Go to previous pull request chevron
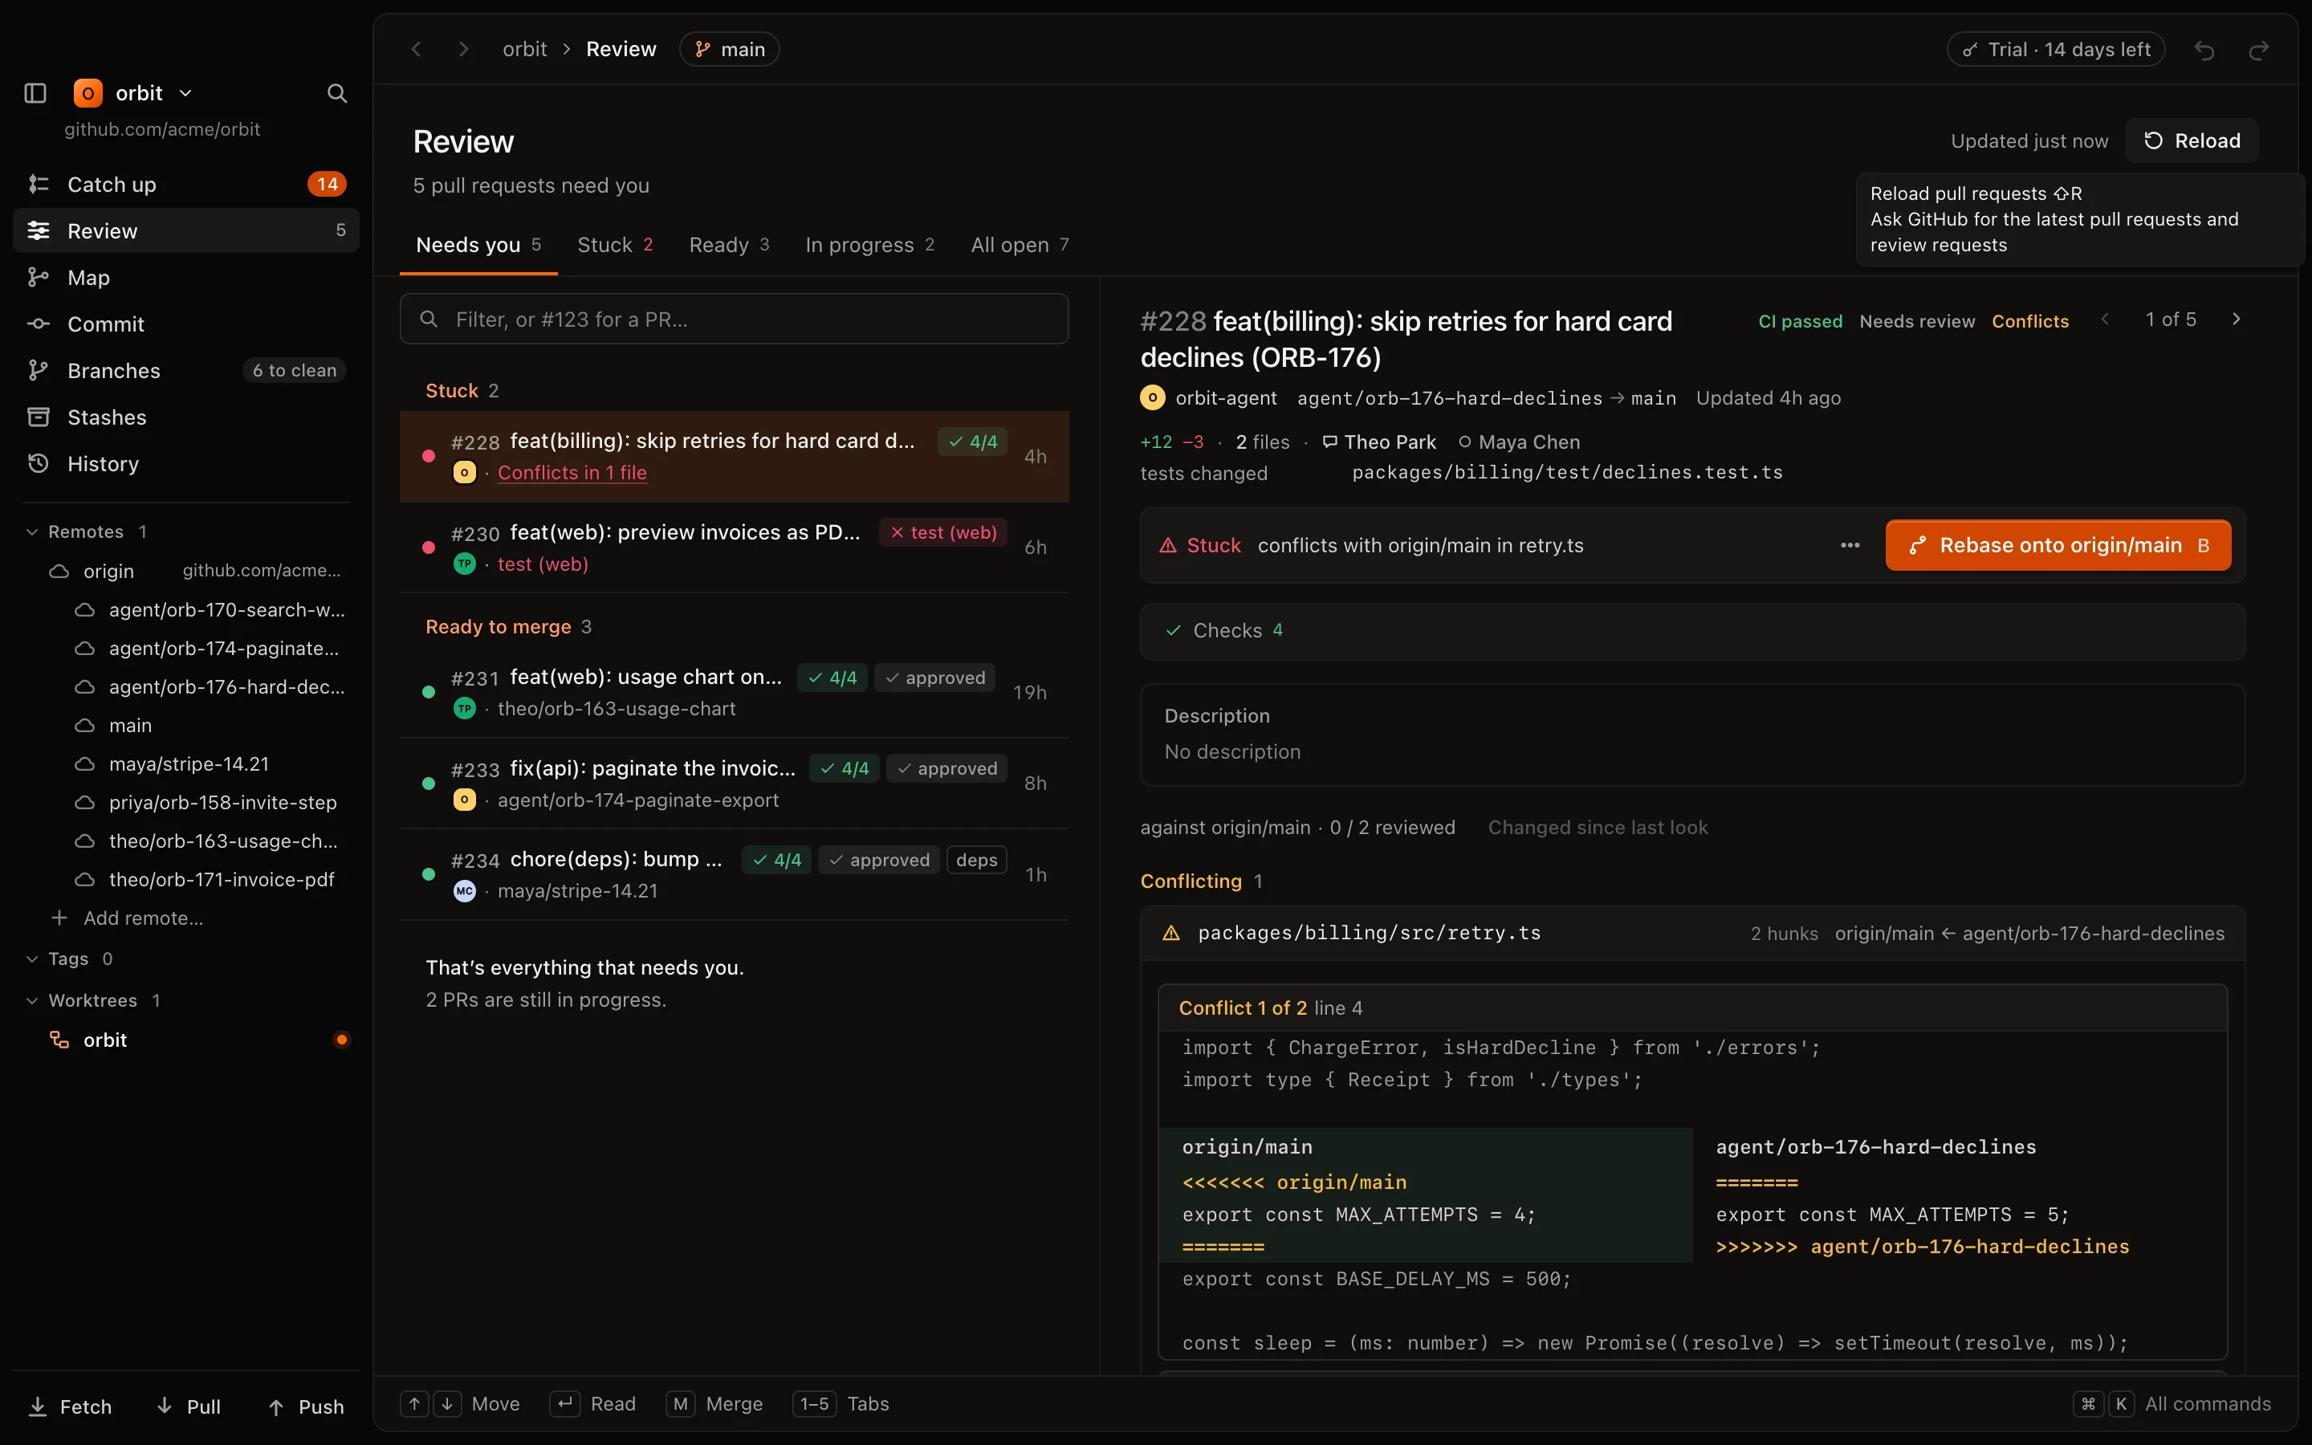The width and height of the screenshot is (2312, 1445). (2106, 320)
